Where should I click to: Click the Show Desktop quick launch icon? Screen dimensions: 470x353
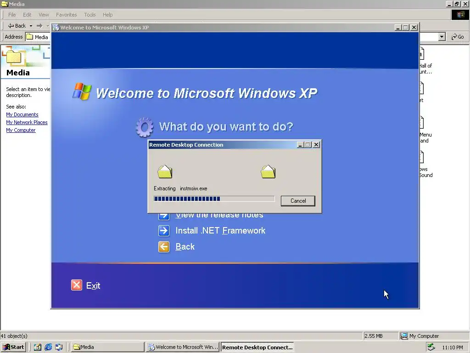(38, 347)
